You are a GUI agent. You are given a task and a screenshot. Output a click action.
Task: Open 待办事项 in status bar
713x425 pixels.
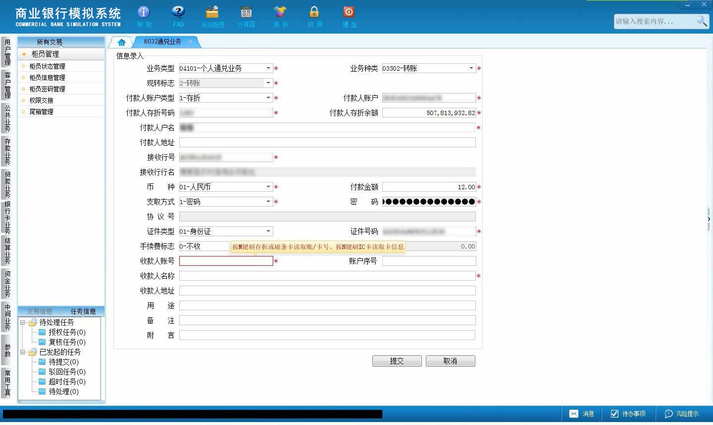click(x=628, y=414)
